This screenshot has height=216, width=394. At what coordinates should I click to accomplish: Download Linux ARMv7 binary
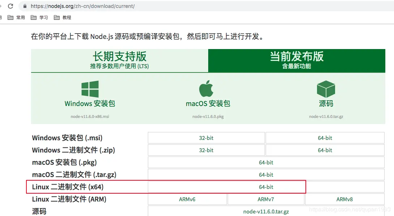point(266,199)
